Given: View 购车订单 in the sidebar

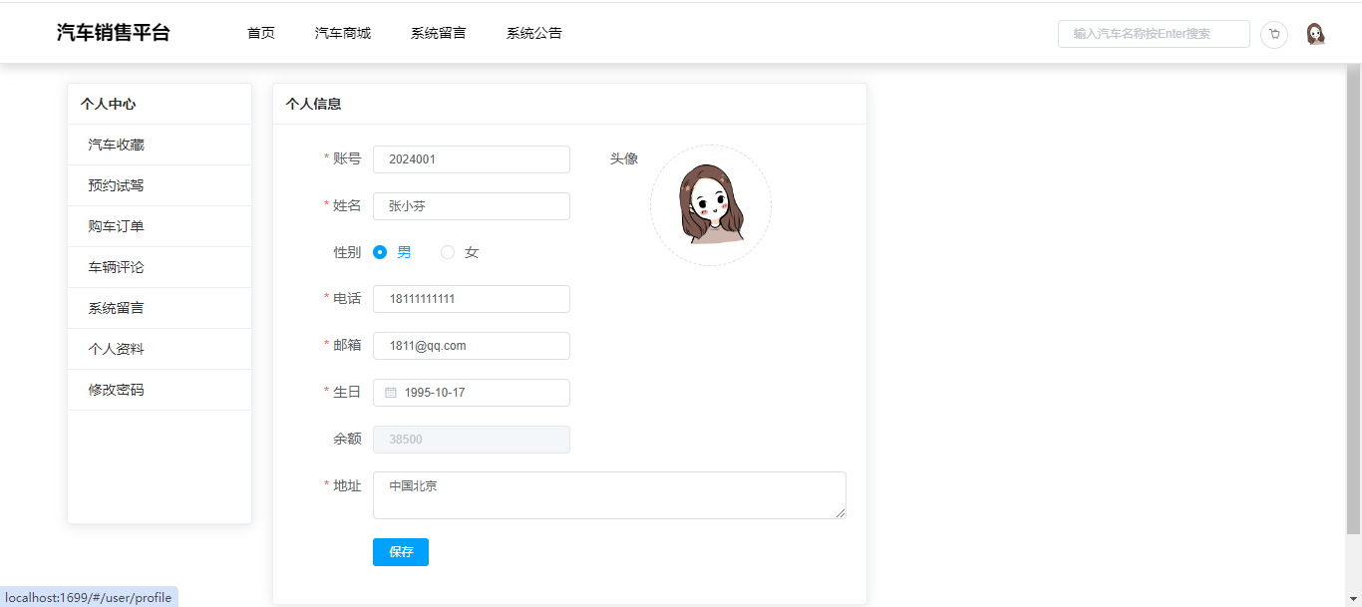Looking at the screenshot, I should click(x=117, y=226).
